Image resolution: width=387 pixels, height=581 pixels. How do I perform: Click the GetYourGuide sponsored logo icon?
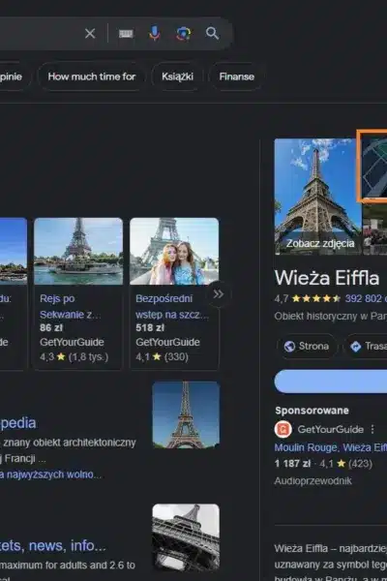tap(283, 429)
